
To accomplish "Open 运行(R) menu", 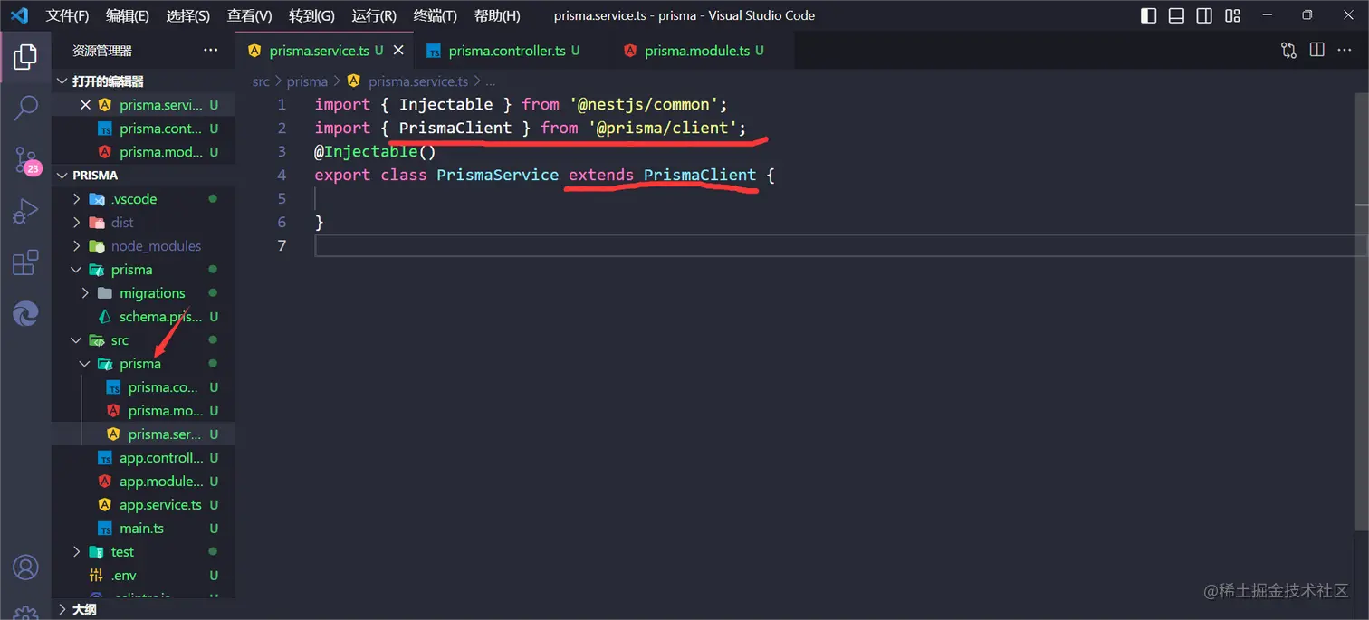I will [374, 15].
